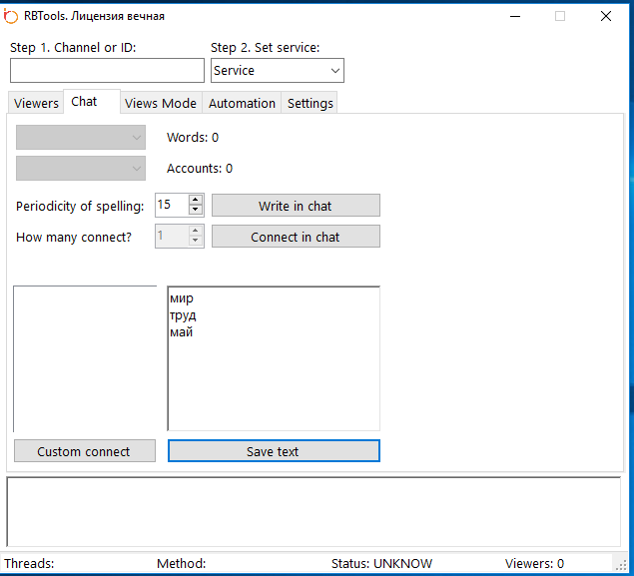Click the Channel or ID input field
The image size is (634, 576).
[107, 71]
